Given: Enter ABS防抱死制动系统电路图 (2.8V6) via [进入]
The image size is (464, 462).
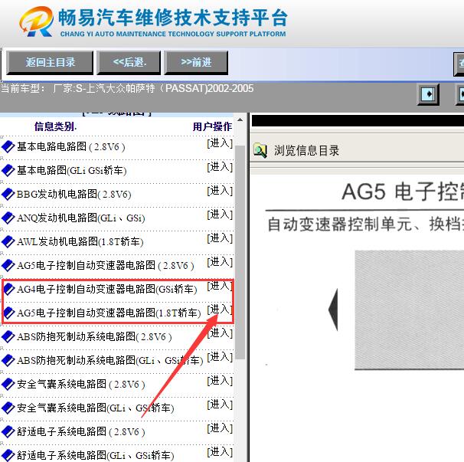Looking at the screenshot, I should pyautogui.click(x=220, y=333).
